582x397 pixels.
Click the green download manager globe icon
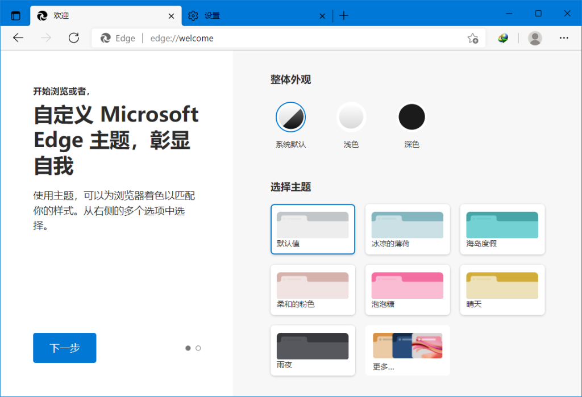(x=502, y=38)
